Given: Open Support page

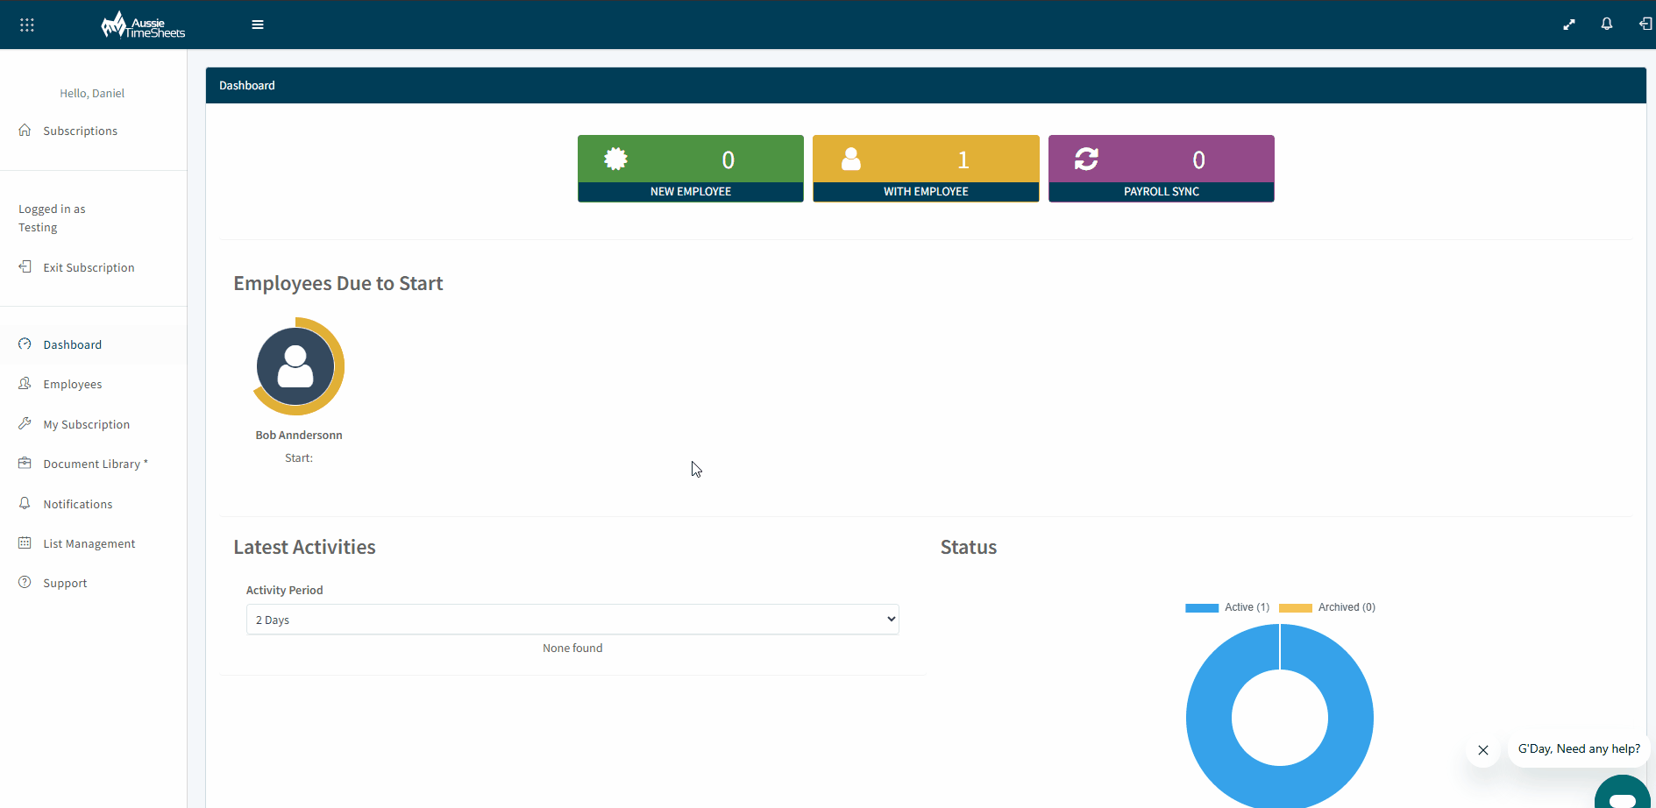Looking at the screenshot, I should [65, 583].
